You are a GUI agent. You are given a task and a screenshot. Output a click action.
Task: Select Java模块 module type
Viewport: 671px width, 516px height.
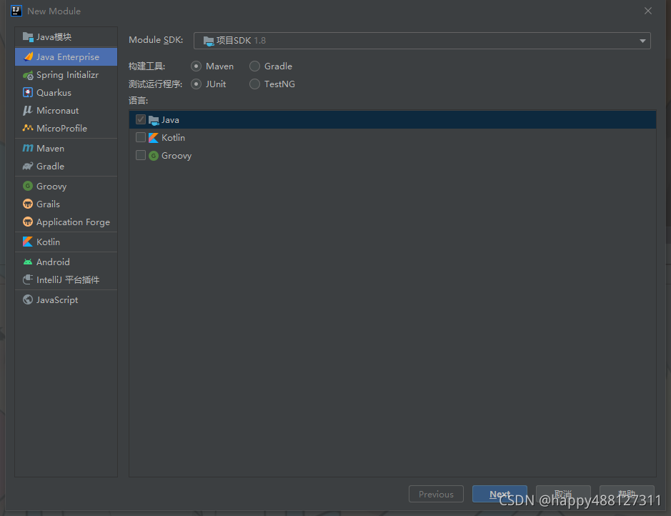point(66,37)
